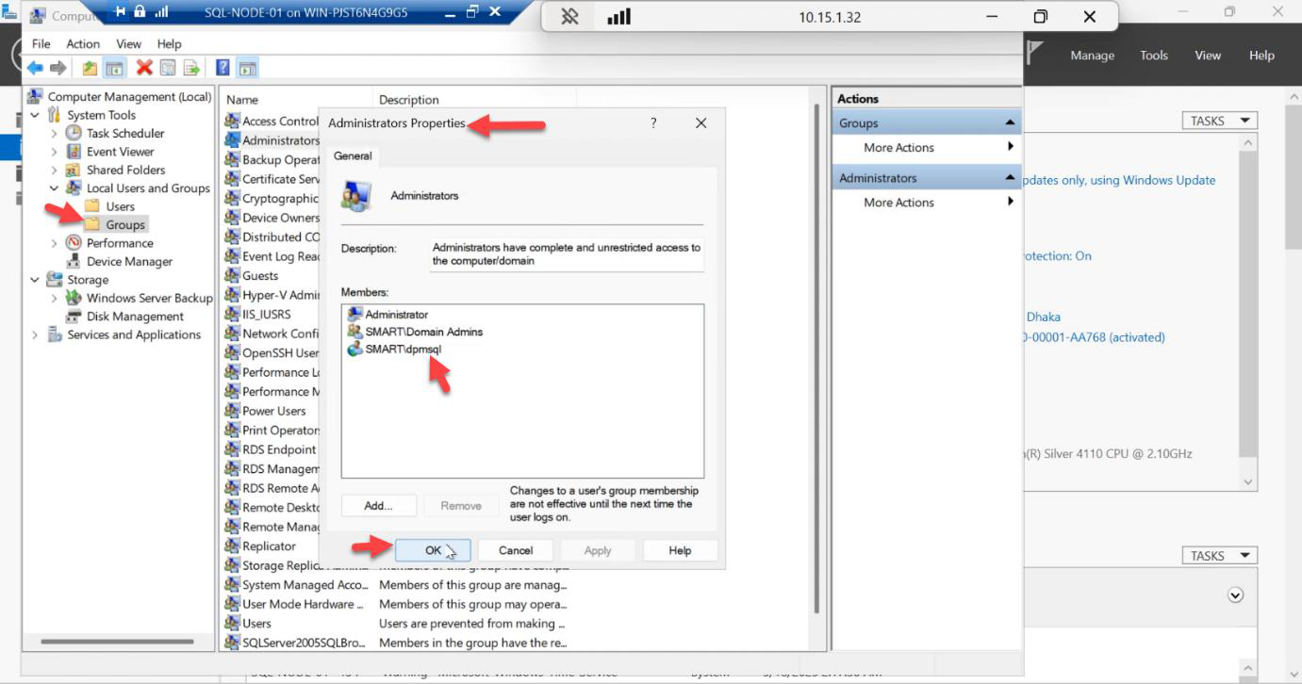Click the Help button in dialog
The height and width of the screenshot is (684, 1302).
coord(680,550)
